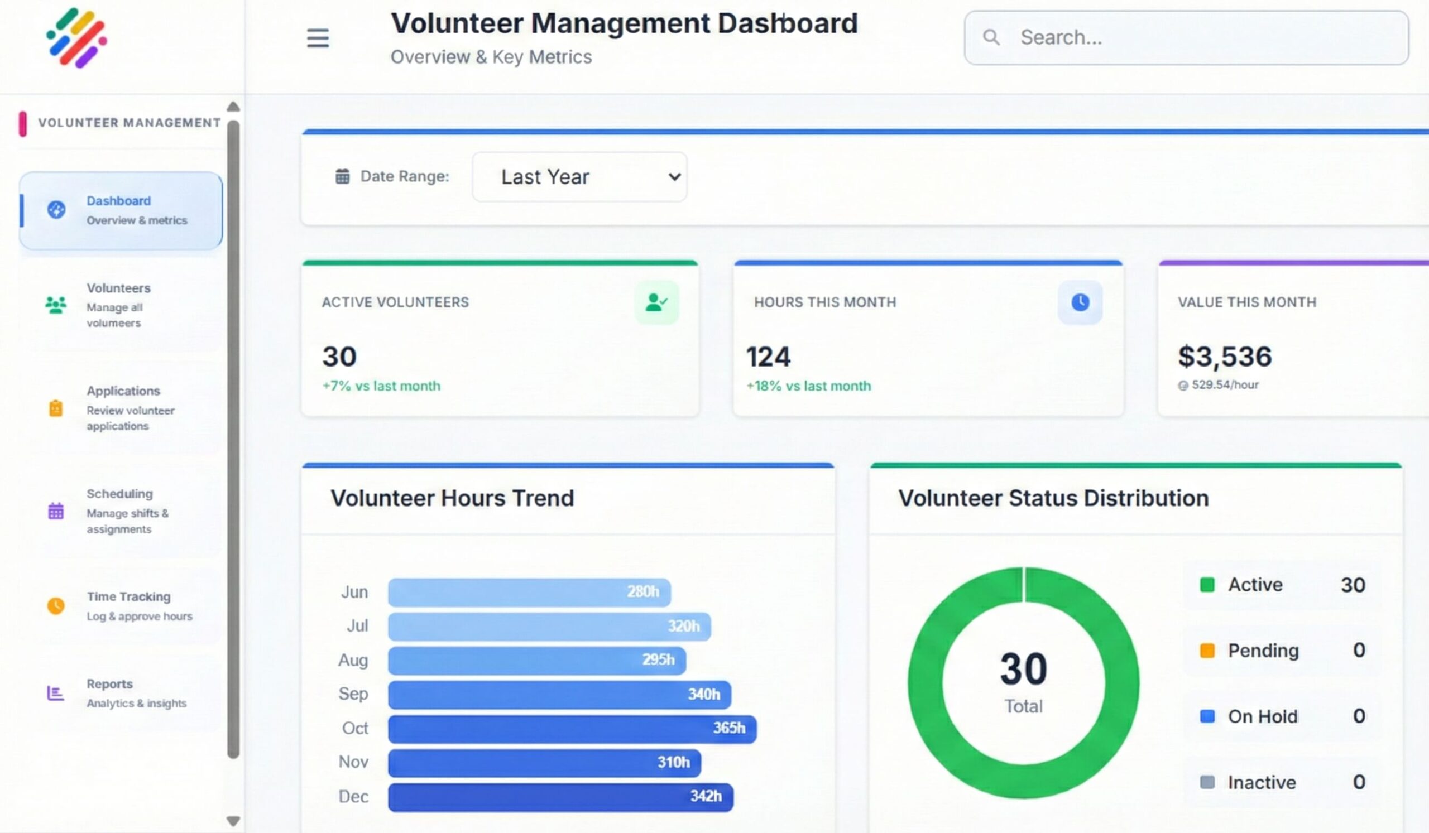Click the Active legend swatch in status distribution
The height and width of the screenshot is (833, 1429).
[x=1207, y=584]
